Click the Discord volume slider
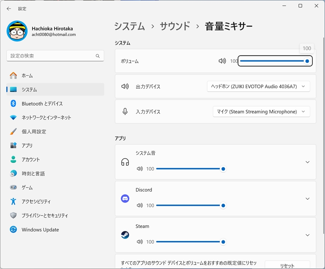The image size is (325, 269). click(189, 205)
